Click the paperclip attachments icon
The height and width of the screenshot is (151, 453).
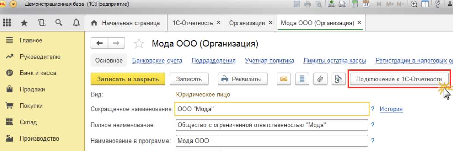pos(320,79)
